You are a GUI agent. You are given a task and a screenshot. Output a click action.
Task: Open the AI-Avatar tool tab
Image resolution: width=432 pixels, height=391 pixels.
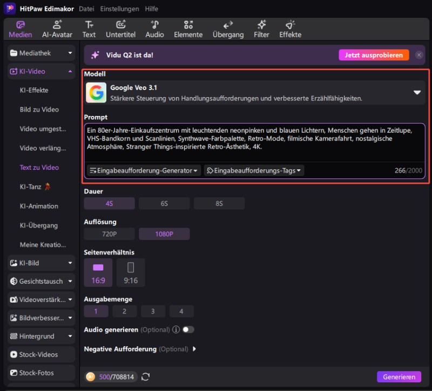coord(57,29)
